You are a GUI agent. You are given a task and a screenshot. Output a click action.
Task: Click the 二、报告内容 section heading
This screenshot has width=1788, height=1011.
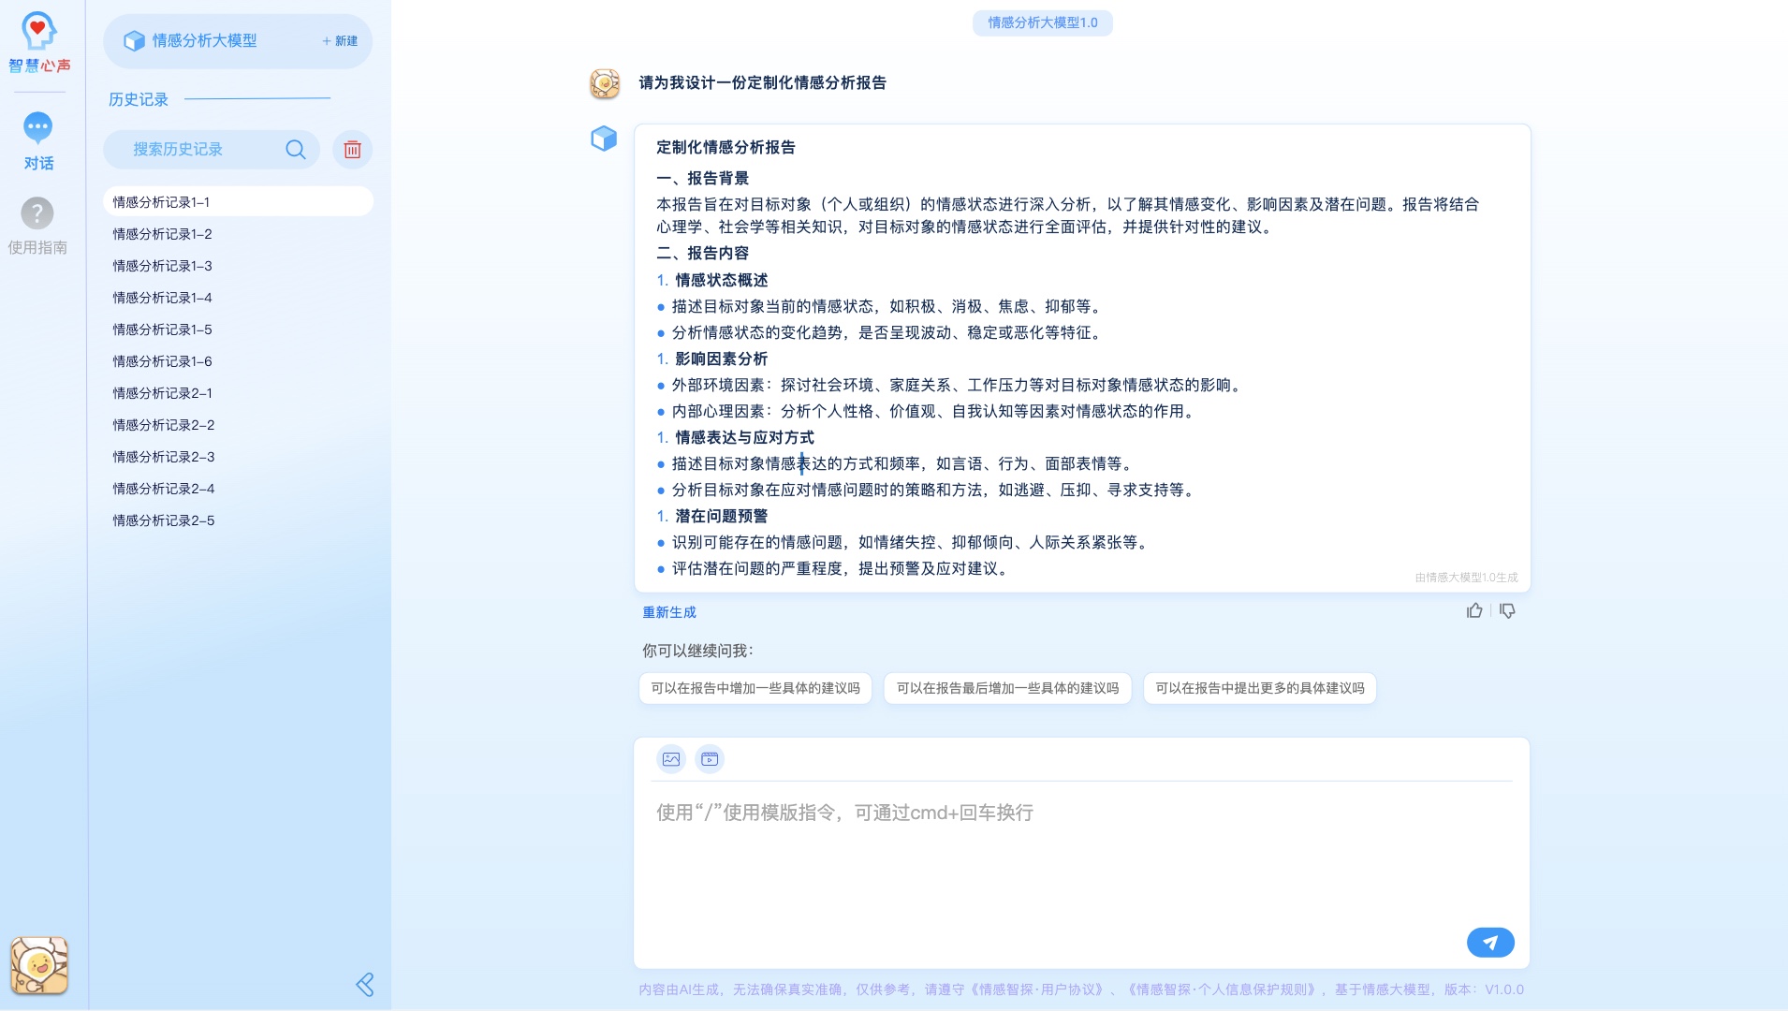click(x=702, y=253)
